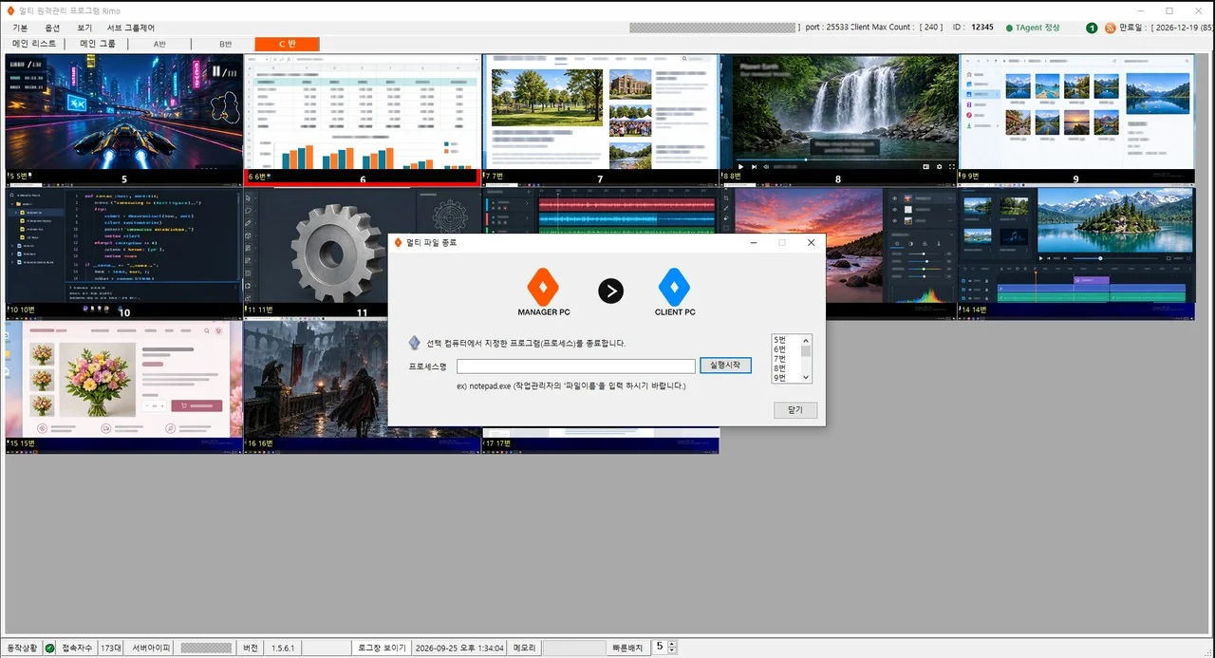Select the A반 group tab
This screenshot has height=658, width=1215.
pyautogui.click(x=159, y=44)
